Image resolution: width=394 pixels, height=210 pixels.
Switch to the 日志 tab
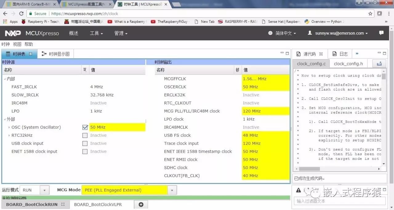coord(340,54)
